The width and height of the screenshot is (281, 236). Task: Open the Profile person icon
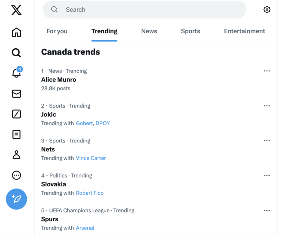coord(16,155)
